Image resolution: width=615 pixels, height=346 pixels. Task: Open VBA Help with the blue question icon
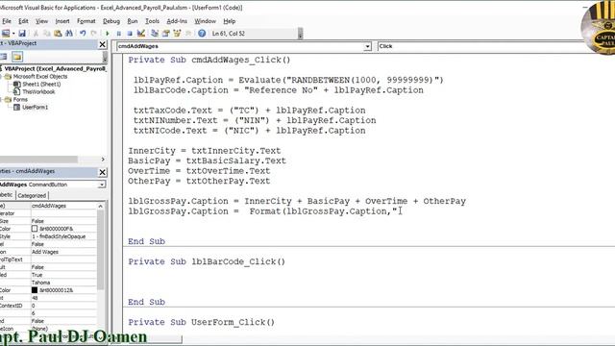[202, 34]
